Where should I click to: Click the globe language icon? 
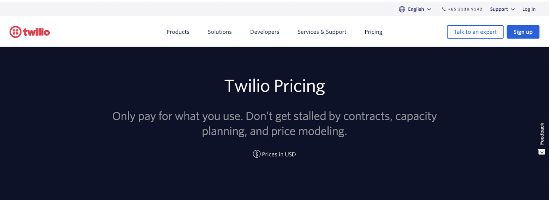click(402, 9)
